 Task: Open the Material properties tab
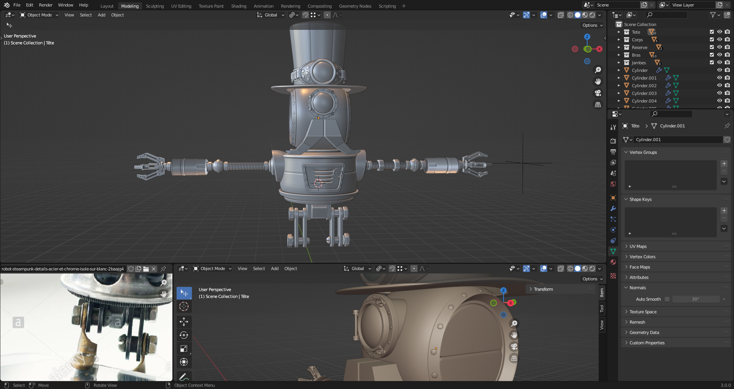[x=613, y=262]
